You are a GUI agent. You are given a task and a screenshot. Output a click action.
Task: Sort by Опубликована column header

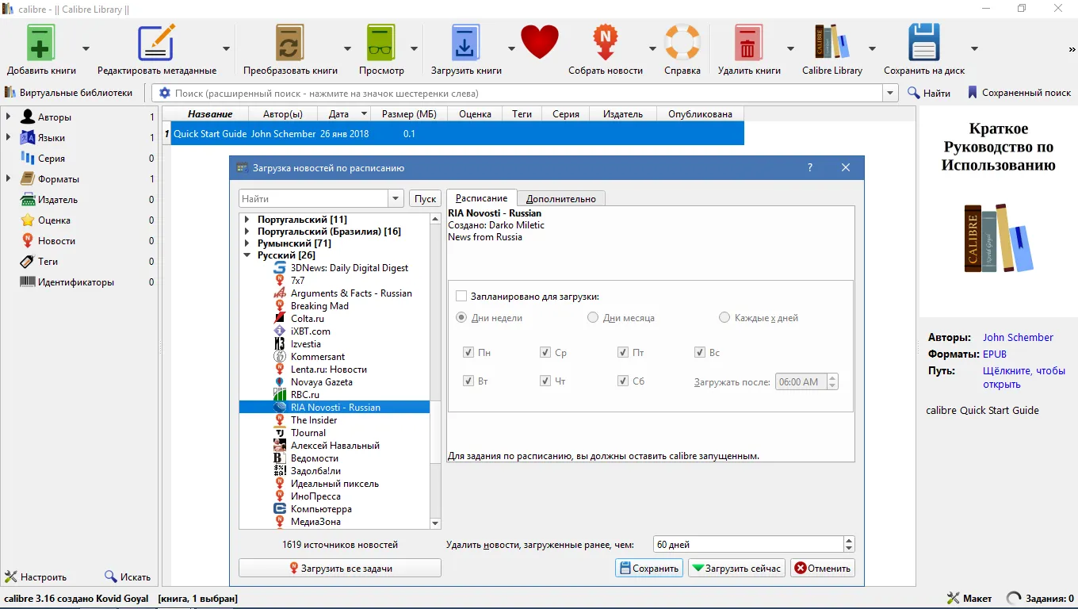(701, 114)
